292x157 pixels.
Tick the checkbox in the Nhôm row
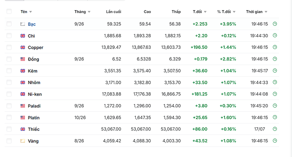(9, 83)
